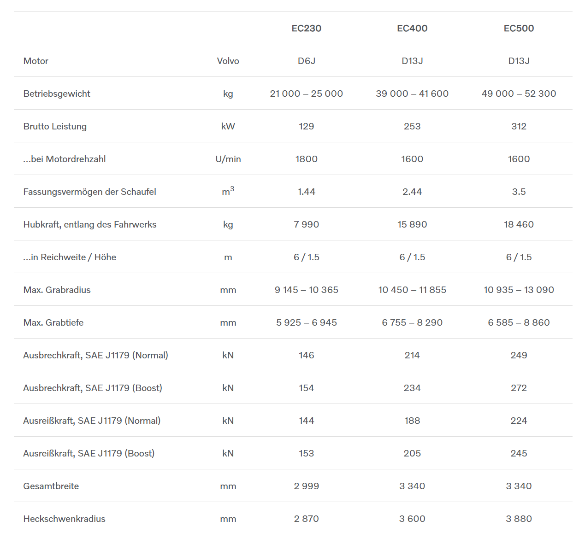Select the EC230 Gesamtbreite value 2 999
Image resolution: width=579 pixels, height=544 pixels.
click(306, 486)
